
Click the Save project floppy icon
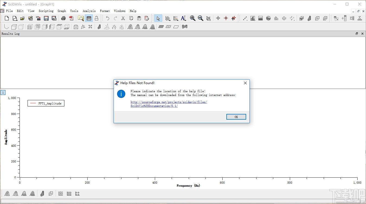[46, 18]
